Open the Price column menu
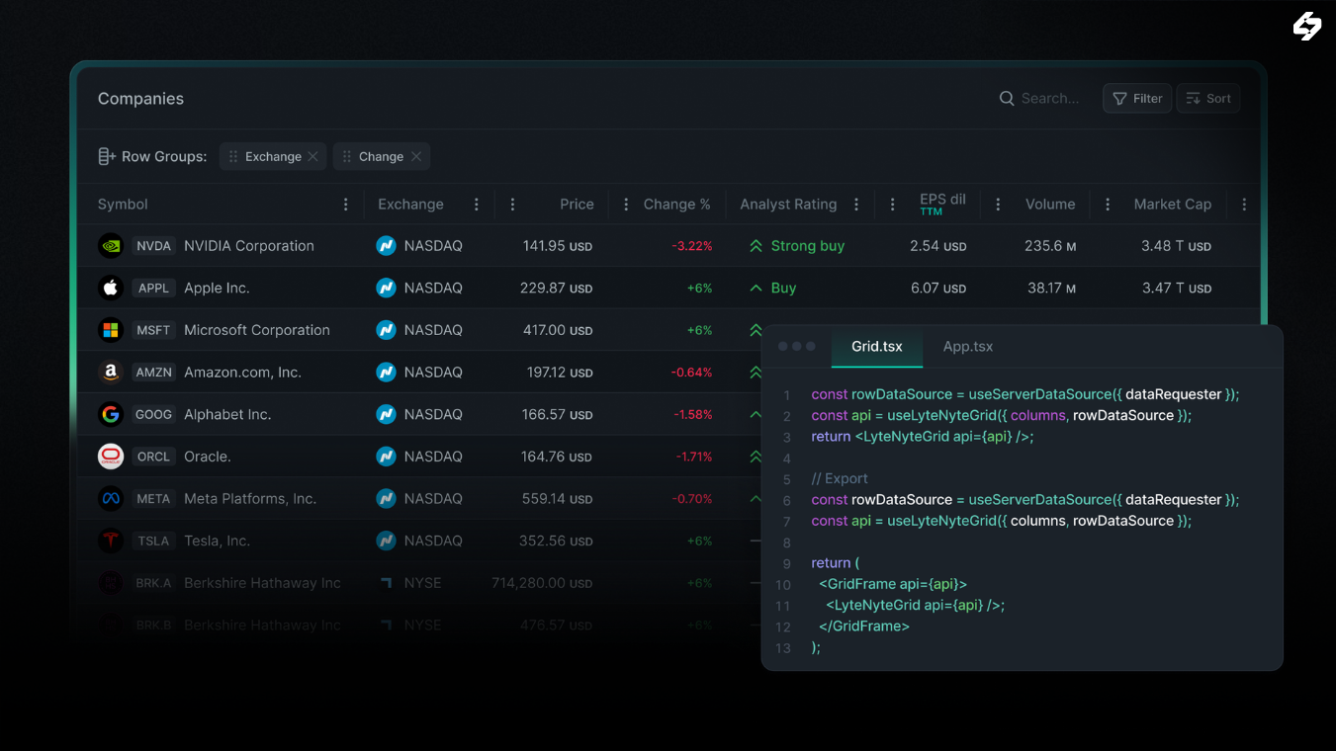1336x751 pixels. coord(512,205)
